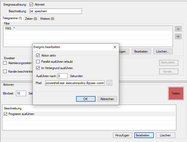Click the move filter up arrow
This screenshot has width=187, height=142.
178,29
